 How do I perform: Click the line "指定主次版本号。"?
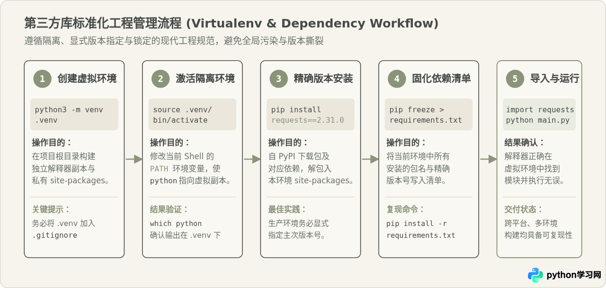coord(297,235)
